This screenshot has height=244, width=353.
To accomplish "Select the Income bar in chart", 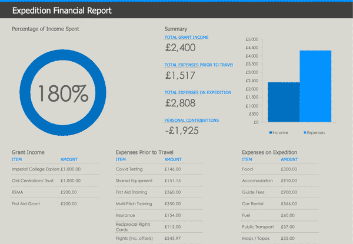I will pos(284,102).
